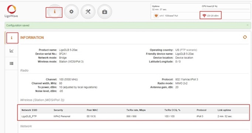
Task: Click the Security column header
Action: 58,110
